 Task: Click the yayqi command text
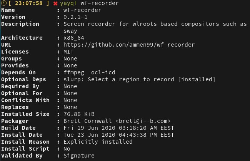(x=68, y=3)
